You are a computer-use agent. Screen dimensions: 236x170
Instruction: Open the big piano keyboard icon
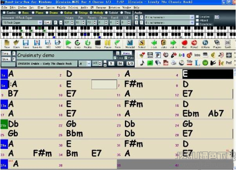click(205, 55)
